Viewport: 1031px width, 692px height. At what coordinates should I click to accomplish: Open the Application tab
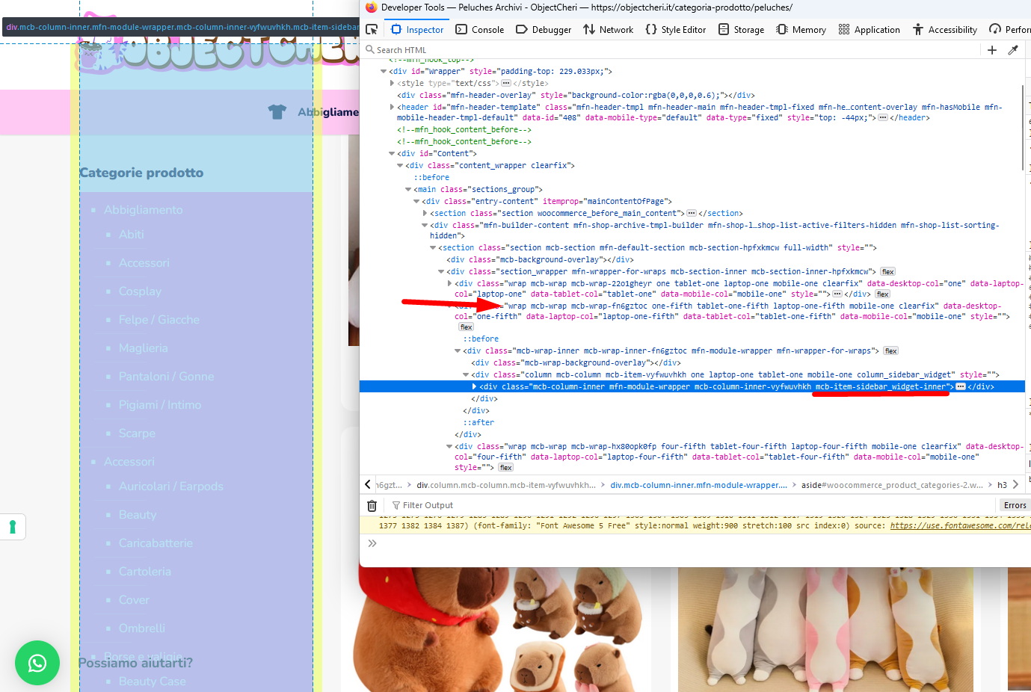tap(870, 30)
